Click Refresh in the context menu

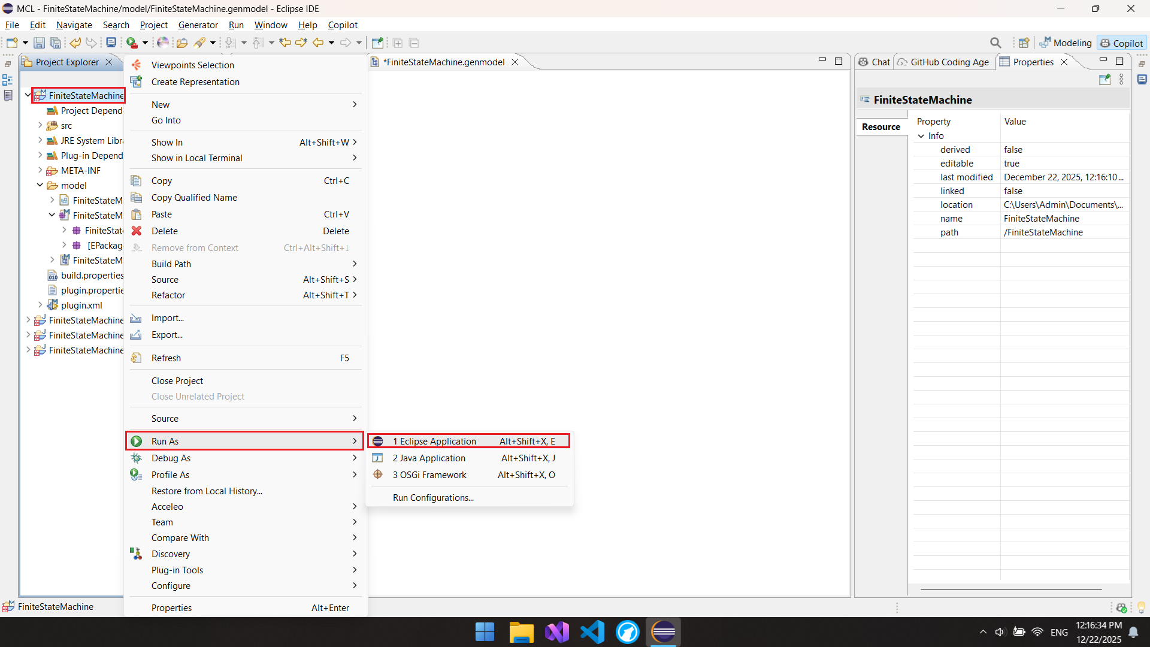(x=166, y=358)
